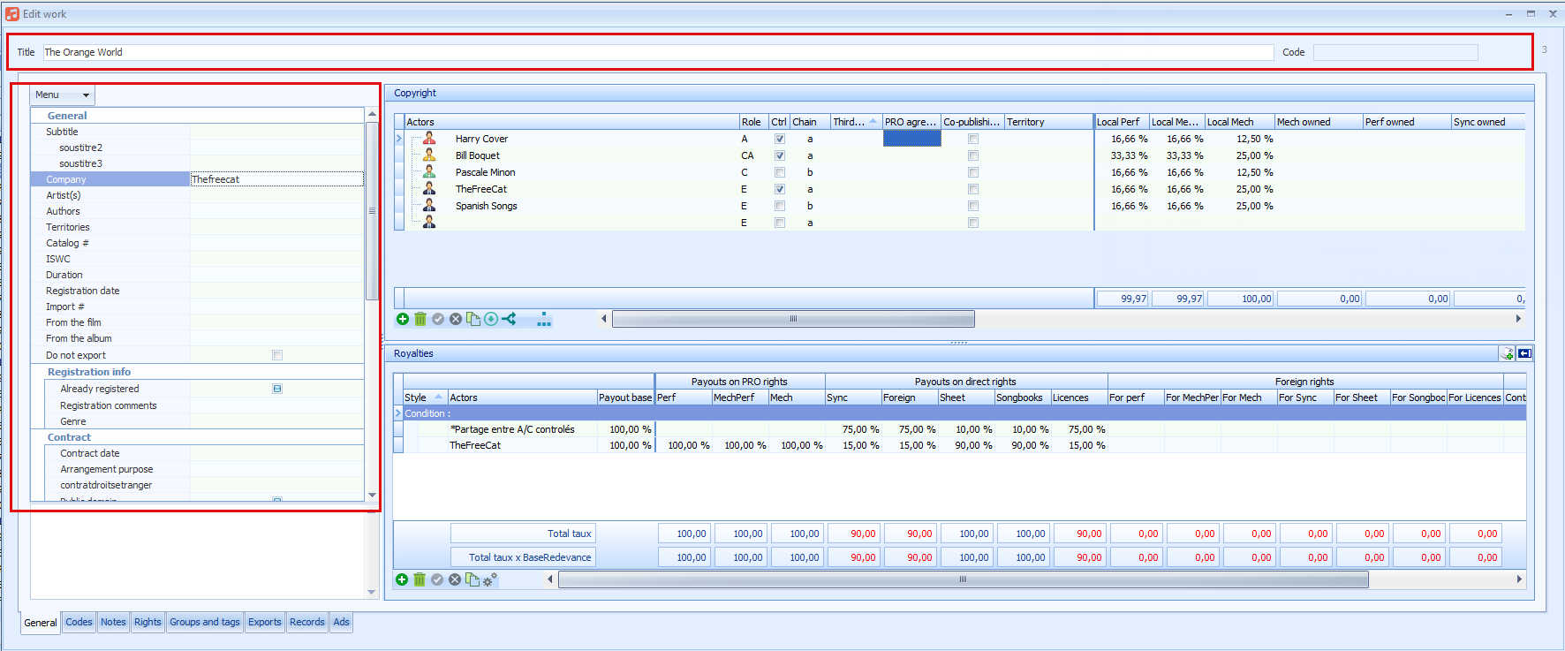
Task: Open the gears settings icon in the Royalties toolbar
Action: 490,579
